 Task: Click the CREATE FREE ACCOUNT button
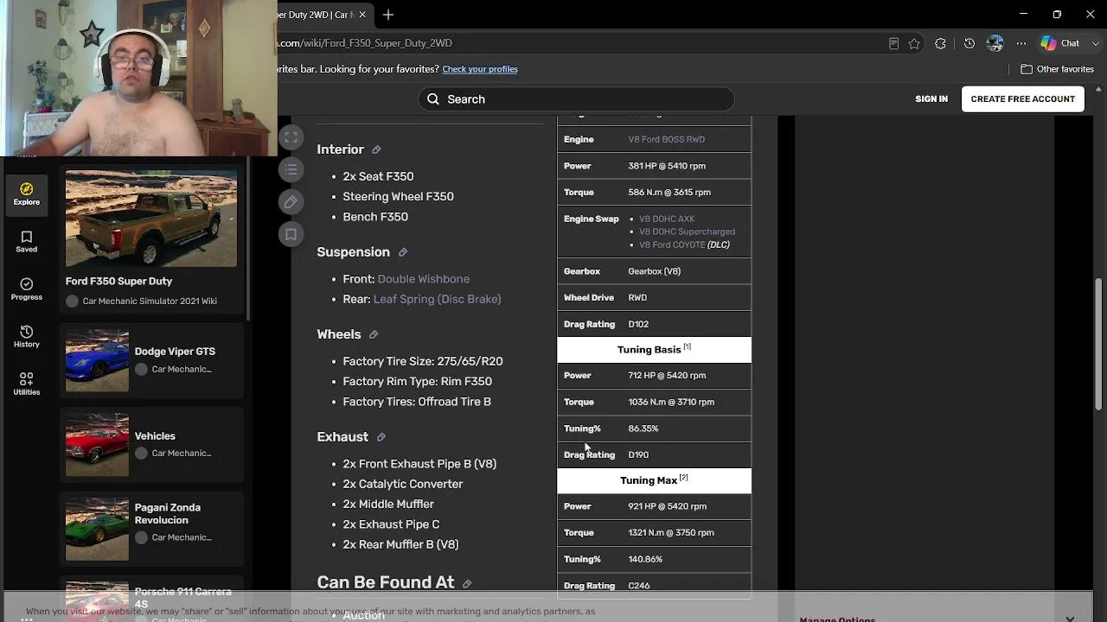[x=1023, y=99]
